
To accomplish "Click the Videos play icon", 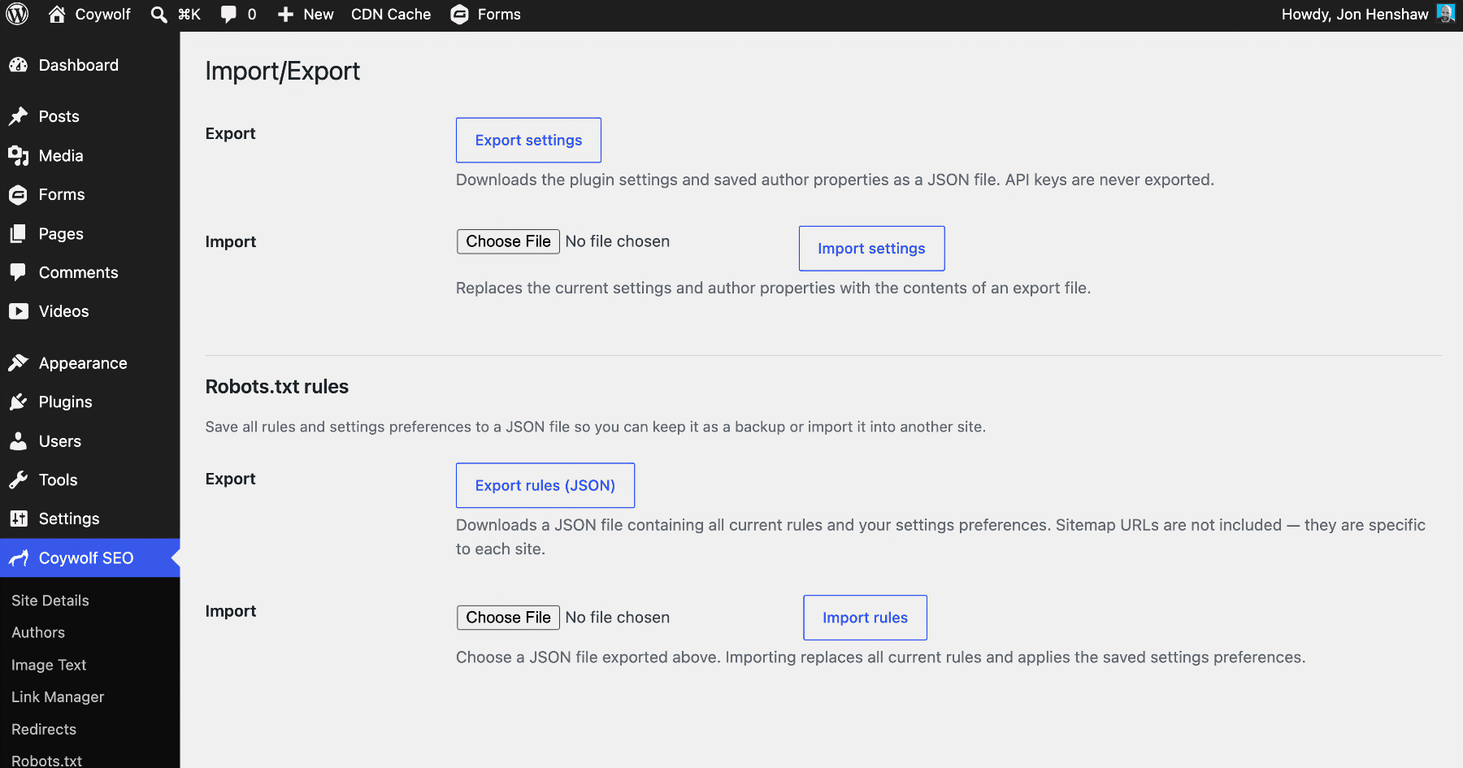I will pyautogui.click(x=18, y=311).
